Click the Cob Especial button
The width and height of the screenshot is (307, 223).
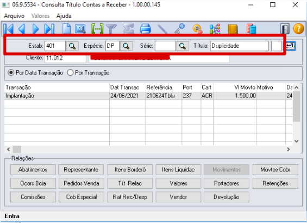tap(81, 197)
